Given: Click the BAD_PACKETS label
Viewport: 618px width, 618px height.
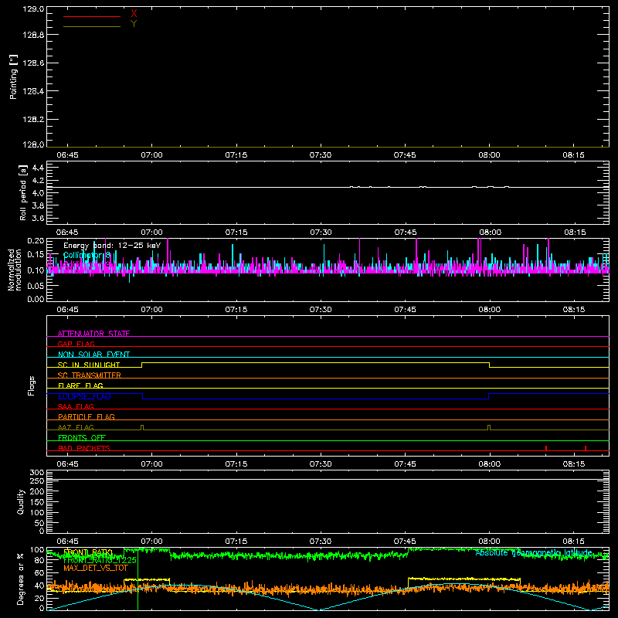Looking at the screenshot, I should (84, 448).
